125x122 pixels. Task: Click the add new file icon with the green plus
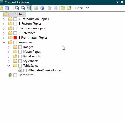(x=69, y=8)
